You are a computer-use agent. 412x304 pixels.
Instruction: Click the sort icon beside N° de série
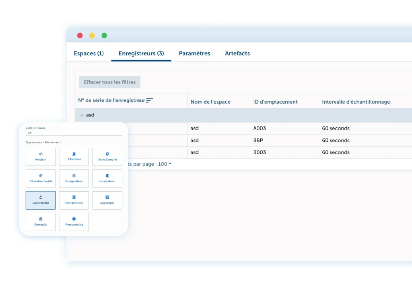(150, 100)
